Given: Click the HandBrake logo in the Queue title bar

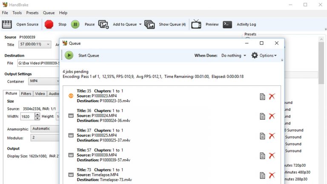Looking at the screenshot, I should tap(65, 43).
